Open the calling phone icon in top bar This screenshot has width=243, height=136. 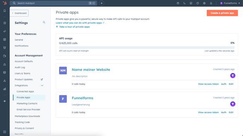(184, 3)
